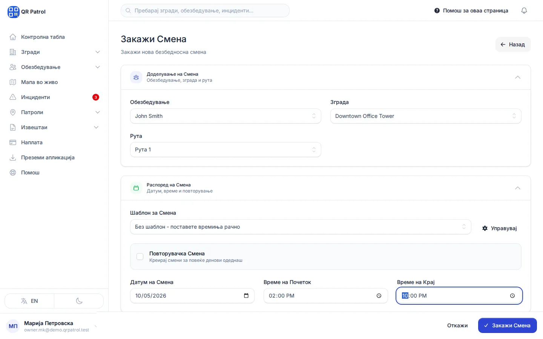Open notifications bell
Viewport: 543px width, 339px height.
coord(524,11)
